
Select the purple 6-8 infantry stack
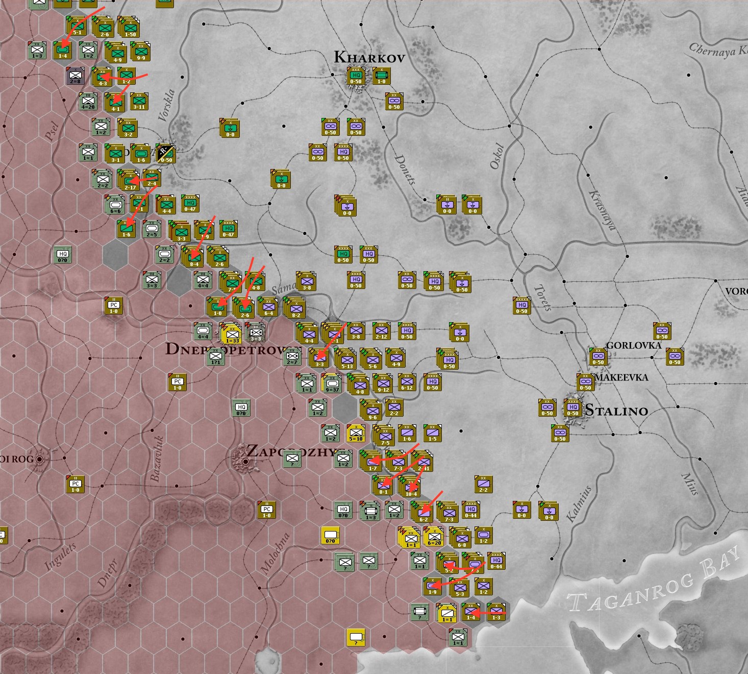(461, 537)
